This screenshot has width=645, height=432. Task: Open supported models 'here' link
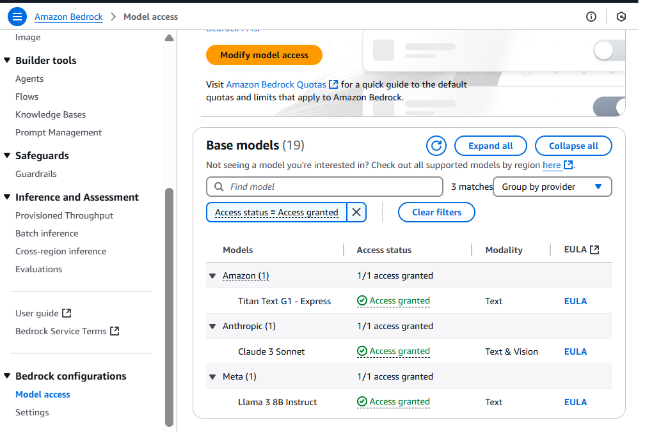tap(552, 165)
